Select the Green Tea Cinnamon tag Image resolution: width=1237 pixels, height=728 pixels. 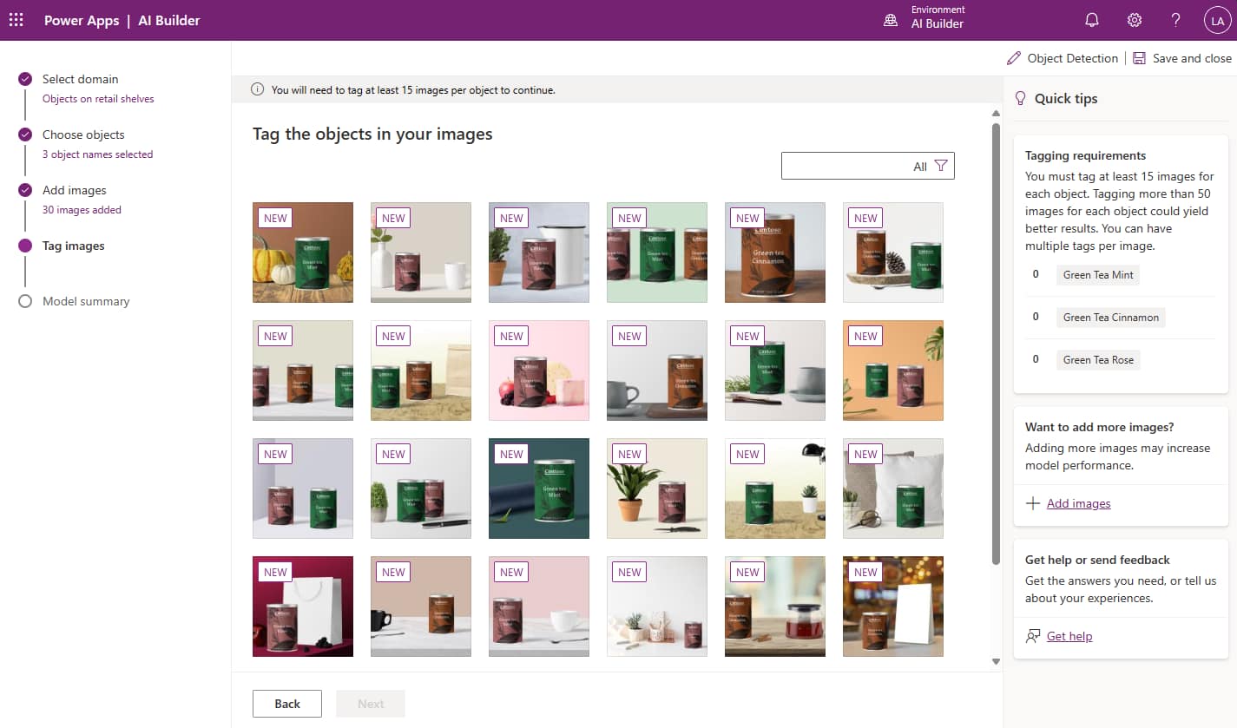coord(1110,318)
